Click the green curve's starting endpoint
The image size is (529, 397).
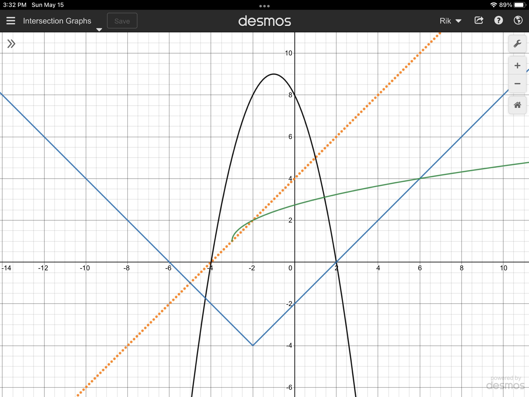point(232,241)
